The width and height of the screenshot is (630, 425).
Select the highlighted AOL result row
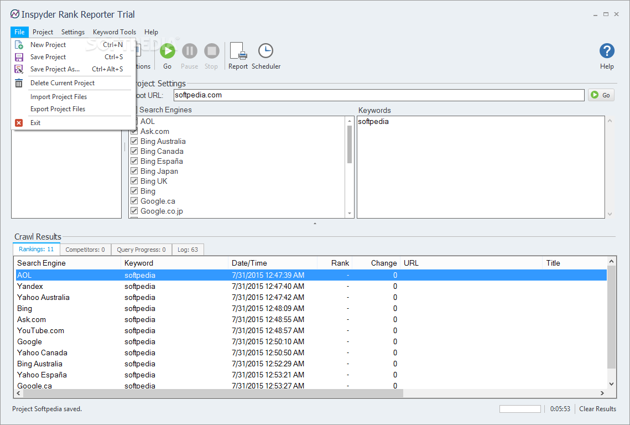pos(311,275)
